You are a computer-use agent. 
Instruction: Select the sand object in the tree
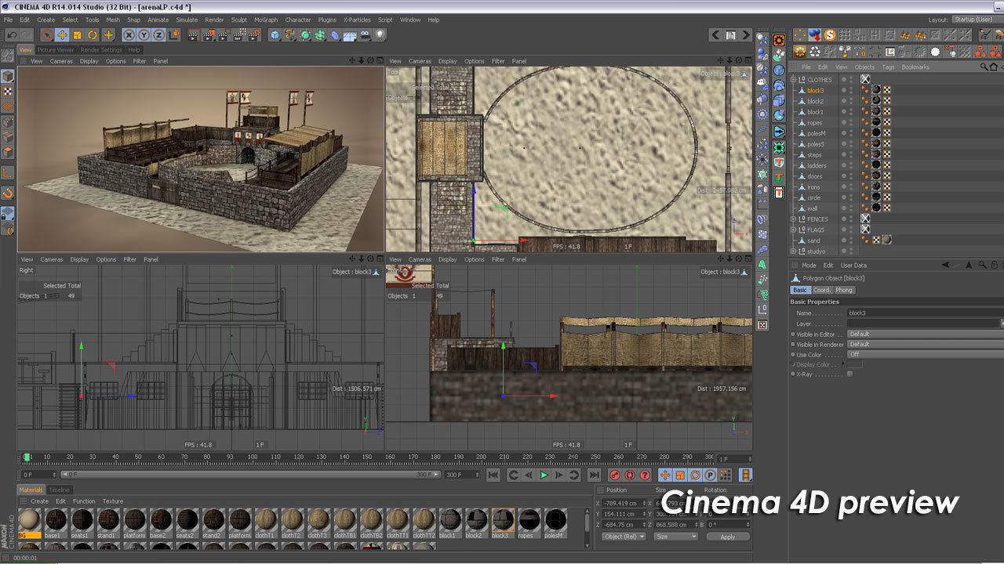point(813,240)
